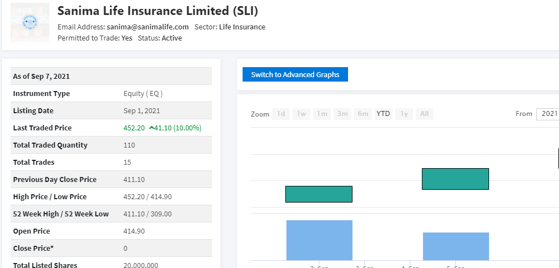Click the 52 week value 411.10 / 309.00
Screen dimensions: 559x268
[147, 214]
